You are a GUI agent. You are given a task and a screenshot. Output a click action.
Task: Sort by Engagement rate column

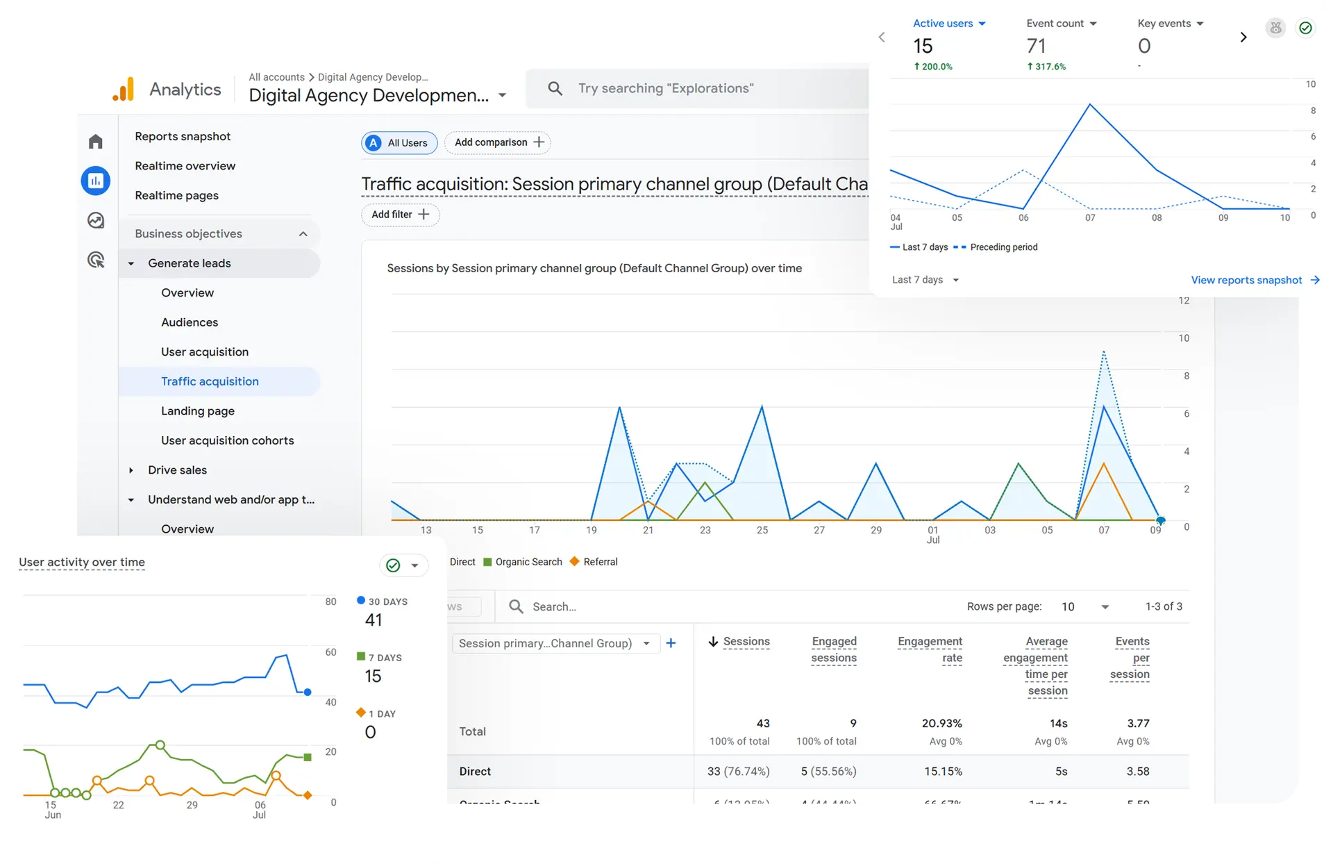(x=930, y=649)
